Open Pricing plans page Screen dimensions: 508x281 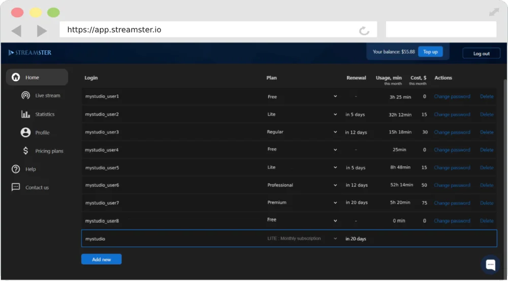click(x=49, y=151)
